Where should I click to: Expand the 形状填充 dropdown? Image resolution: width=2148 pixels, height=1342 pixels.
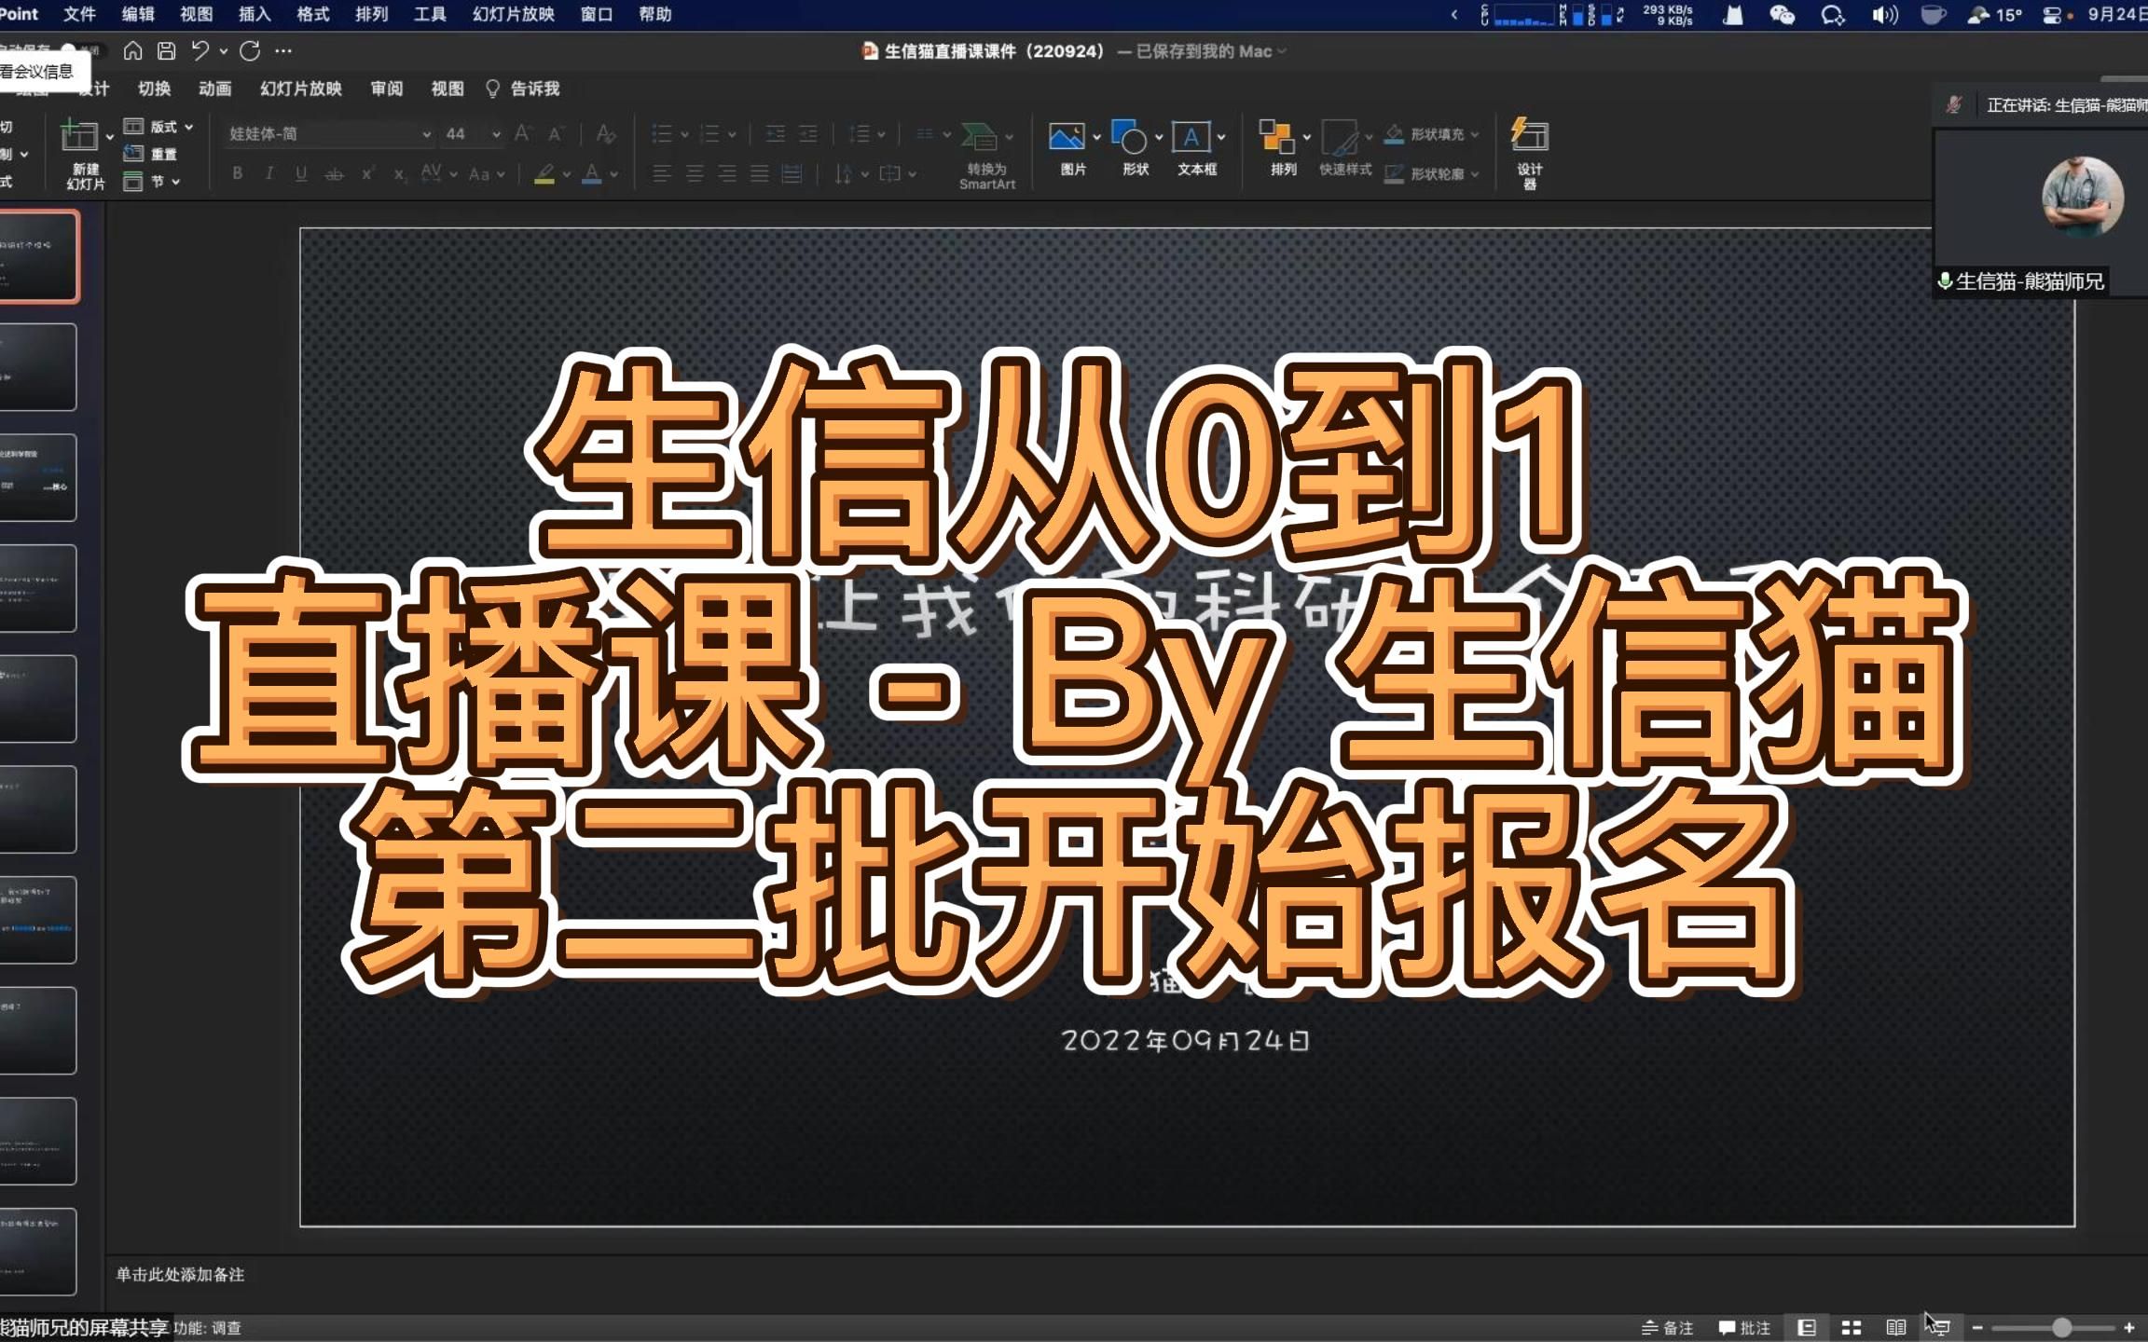pos(1475,134)
